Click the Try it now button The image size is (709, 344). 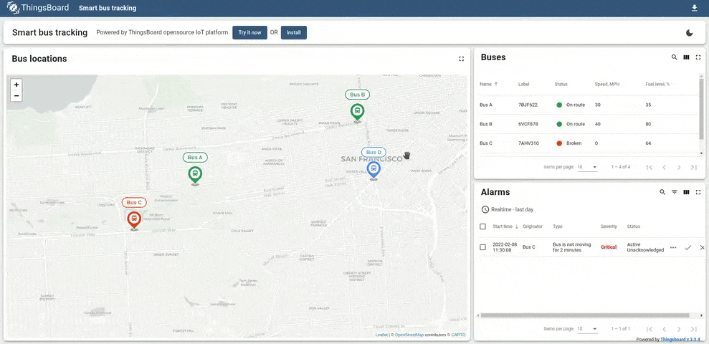pos(249,33)
